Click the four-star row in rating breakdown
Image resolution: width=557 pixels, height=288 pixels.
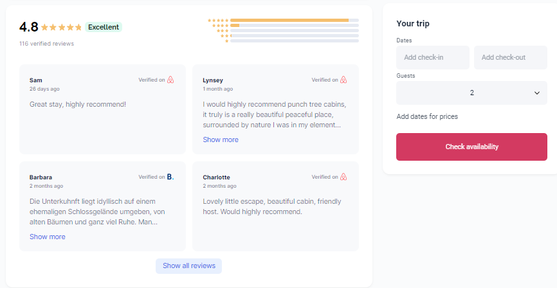click(283, 26)
